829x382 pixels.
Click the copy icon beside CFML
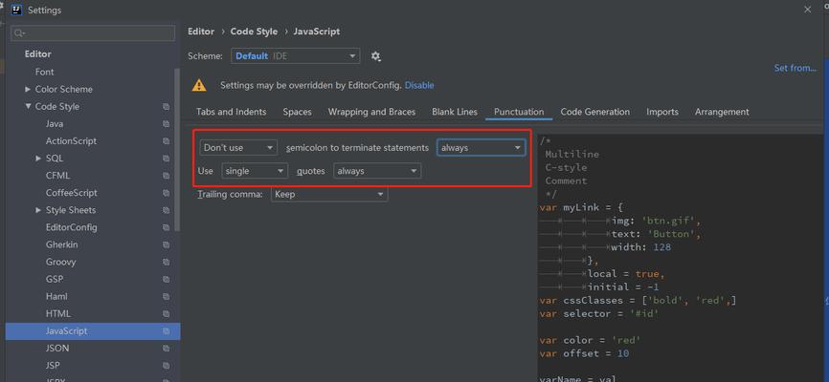click(x=166, y=176)
